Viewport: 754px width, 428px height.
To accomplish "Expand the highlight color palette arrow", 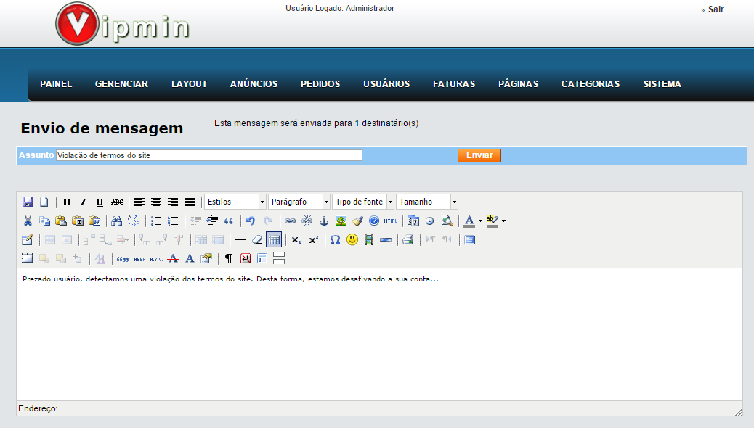I will pyautogui.click(x=503, y=221).
